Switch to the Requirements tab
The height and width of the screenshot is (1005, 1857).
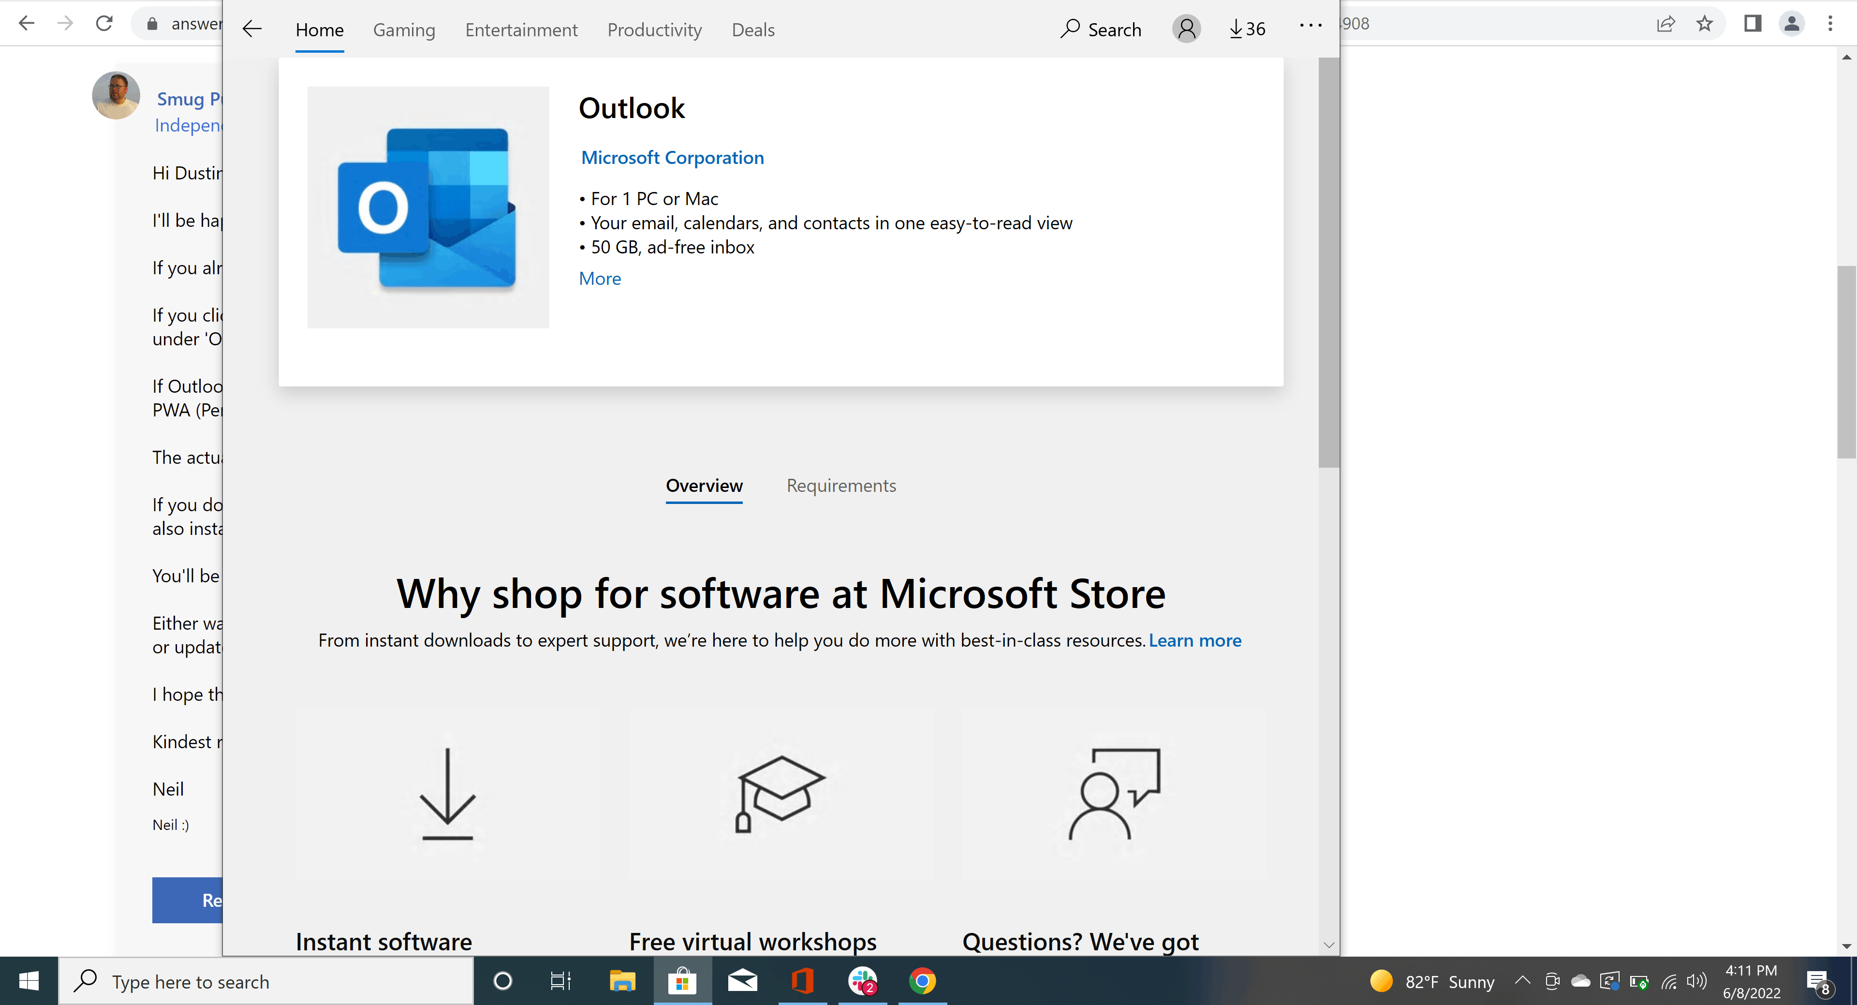point(841,486)
